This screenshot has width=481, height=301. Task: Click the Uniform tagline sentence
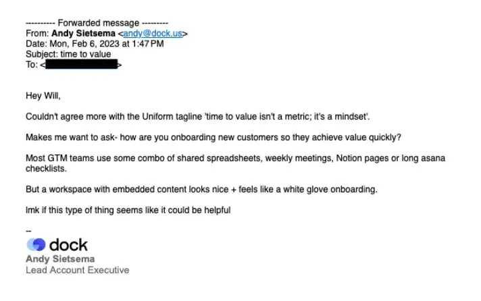(x=198, y=117)
